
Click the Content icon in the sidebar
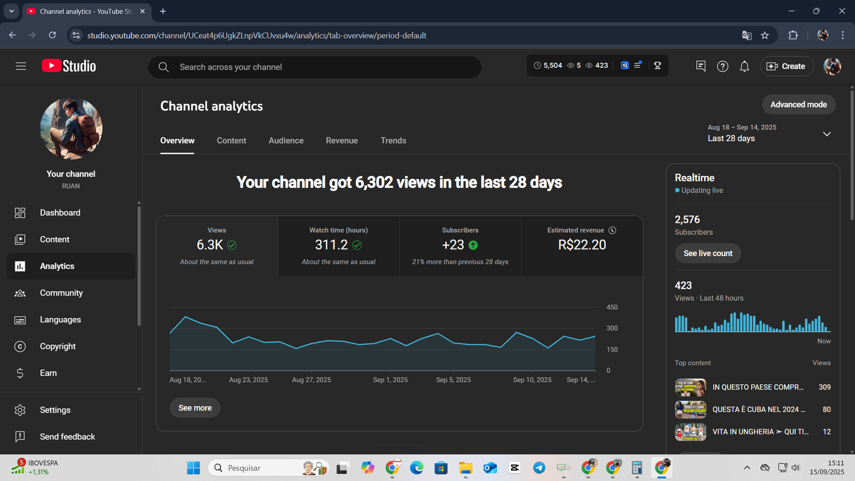click(20, 239)
